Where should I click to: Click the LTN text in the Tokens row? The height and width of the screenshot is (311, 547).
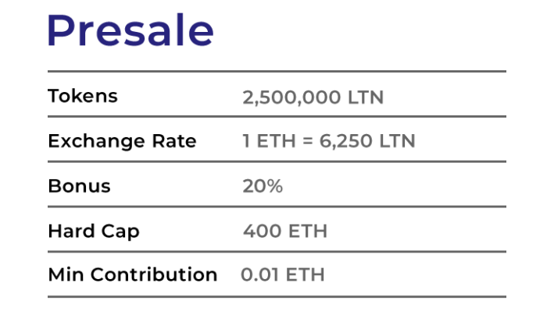click(366, 97)
